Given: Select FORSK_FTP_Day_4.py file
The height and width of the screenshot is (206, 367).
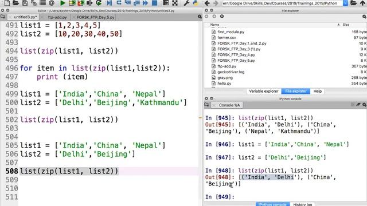Looking at the screenshot, I should click(x=236, y=55).
